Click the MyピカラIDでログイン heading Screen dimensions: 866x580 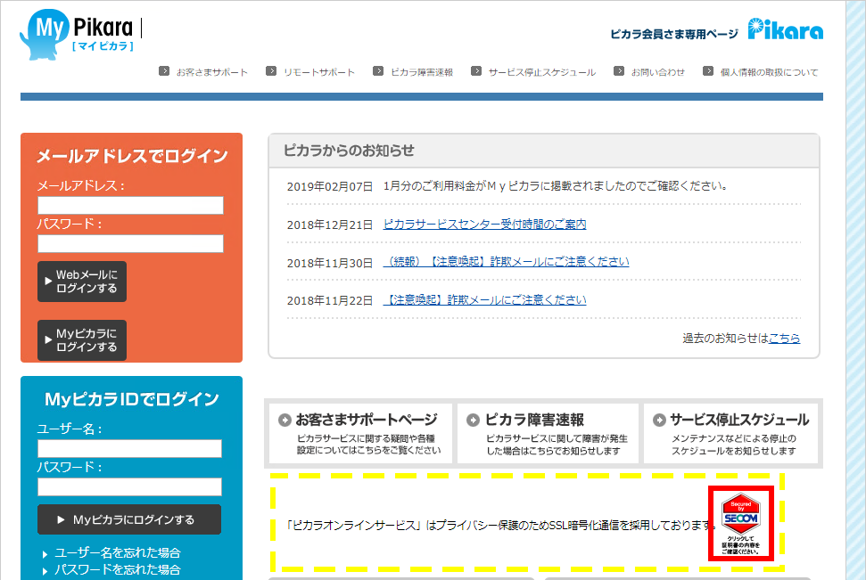point(132,399)
